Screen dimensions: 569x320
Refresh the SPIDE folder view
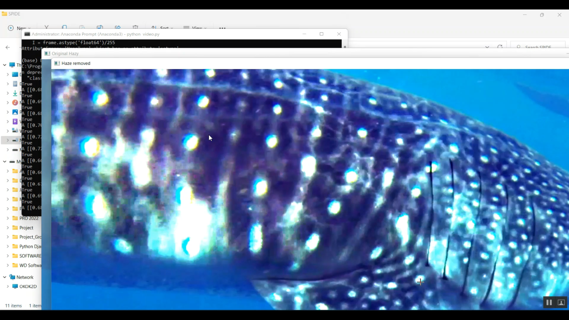[500, 47]
